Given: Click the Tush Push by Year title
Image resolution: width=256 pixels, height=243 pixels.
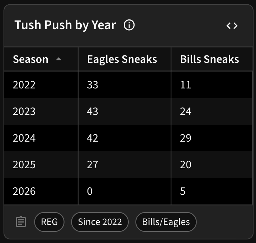Looking at the screenshot, I should pyautogui.click(x=65, y=25).
